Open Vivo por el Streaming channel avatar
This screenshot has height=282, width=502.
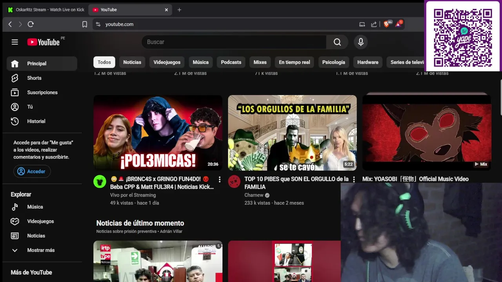[x=100, y=181]
